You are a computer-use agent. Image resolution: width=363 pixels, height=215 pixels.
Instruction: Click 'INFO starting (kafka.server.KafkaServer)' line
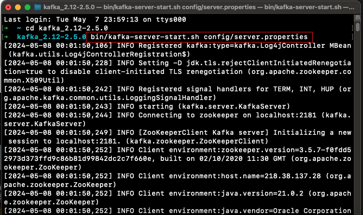click(204, 107)
